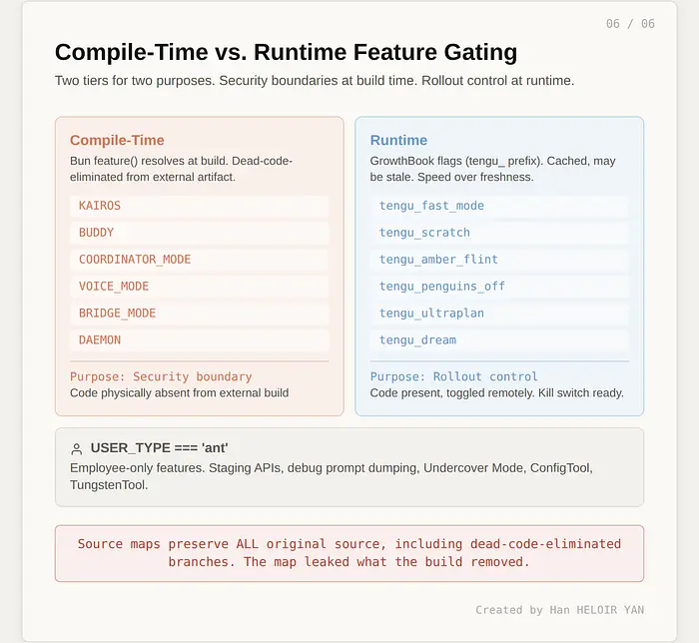
Task: Select the tengu_dream runtime flag
Action: coord(499,340)
